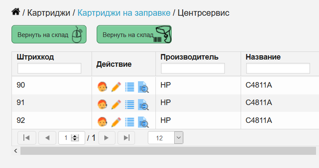
Task: View document details for cartridge 90
Action: point(143,87)
